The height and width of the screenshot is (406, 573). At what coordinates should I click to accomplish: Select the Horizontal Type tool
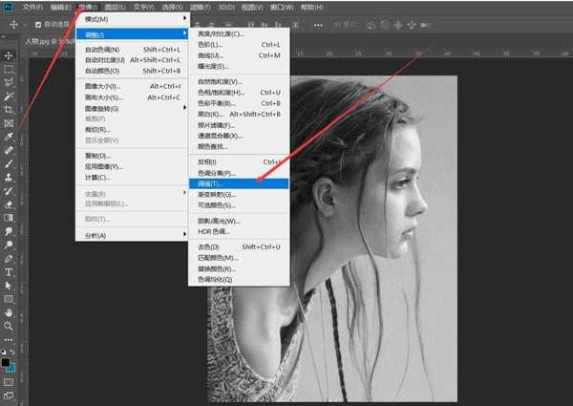tap(9, 271)
